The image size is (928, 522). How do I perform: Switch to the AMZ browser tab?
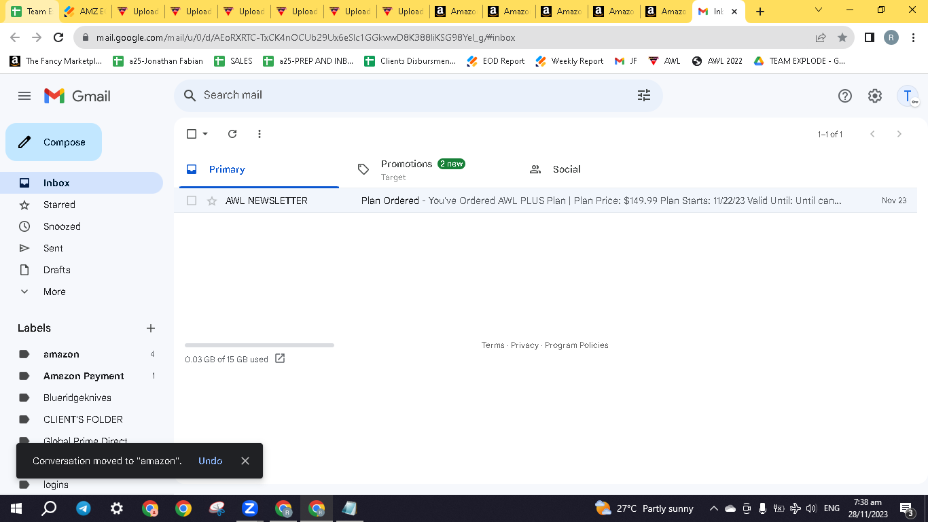pos(85,12)
